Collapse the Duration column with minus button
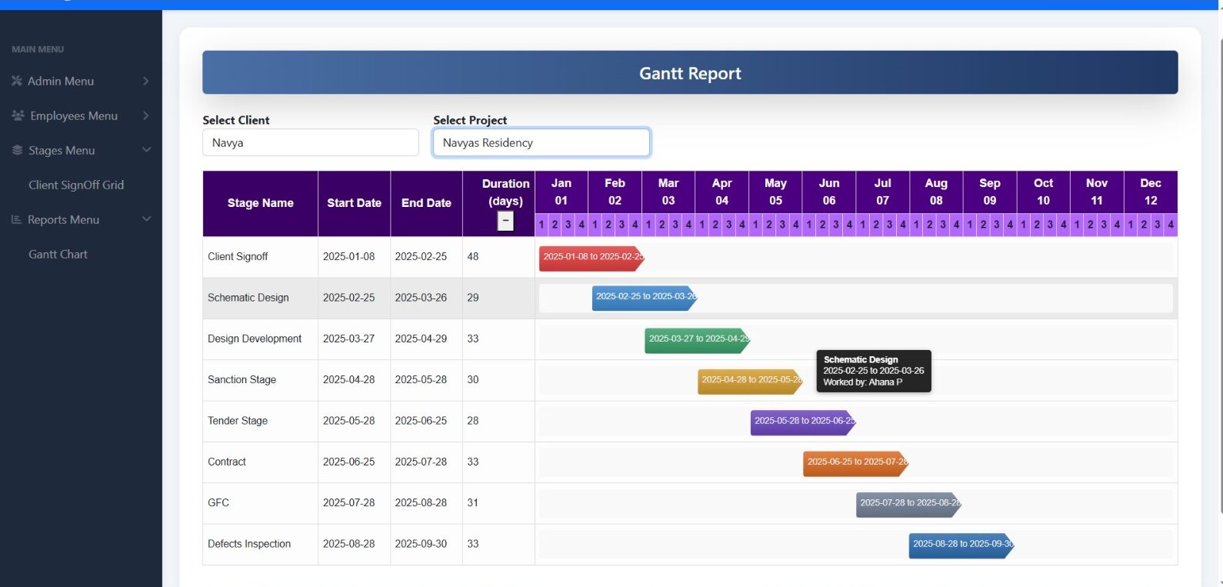 [505, 222]
